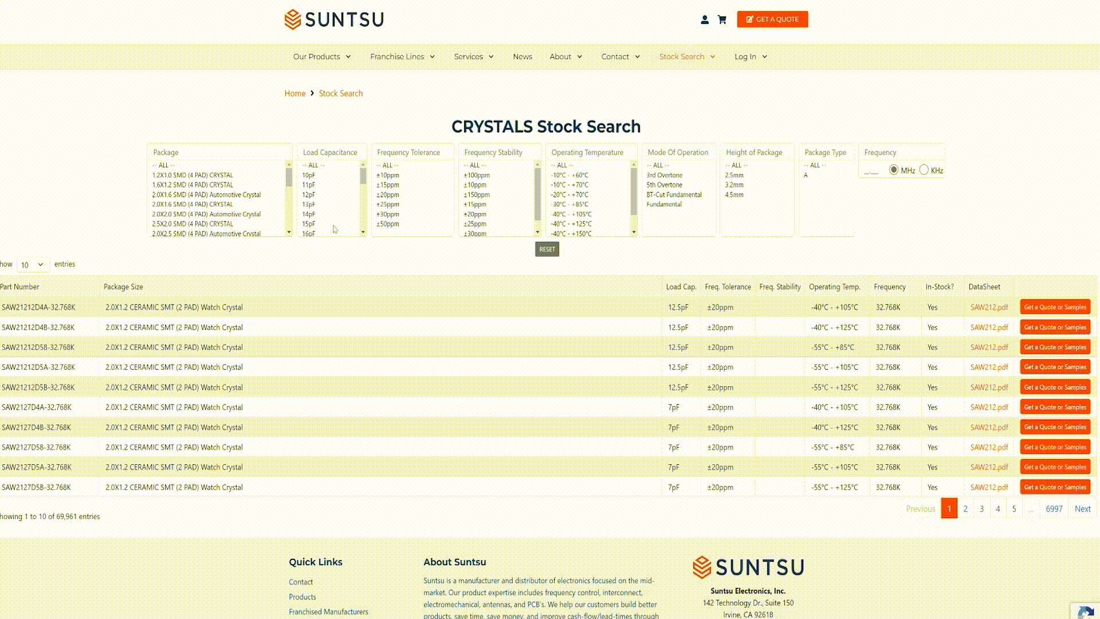Select 1.2X1.0 SMD (4 PAD) CRYSTAL package
Image resolution: width=1100 pixels, height=619 pixels.
(192, 175)
